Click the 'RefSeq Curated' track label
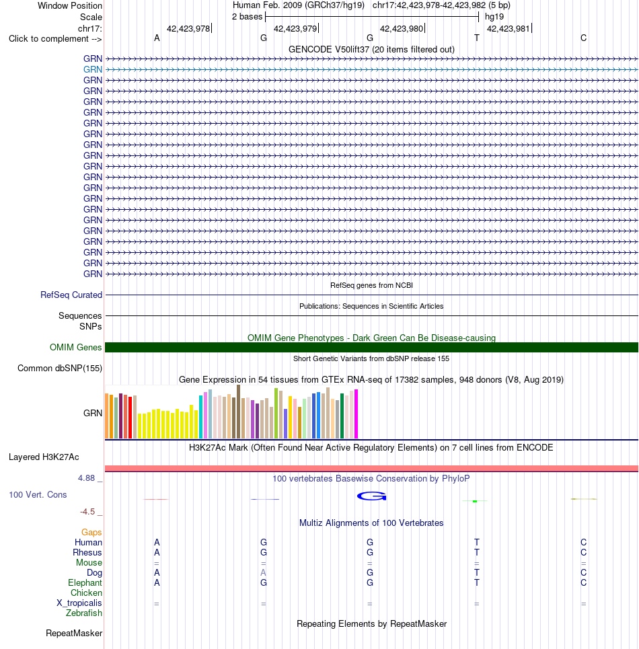The width and height of the screenshot is (639, 649). (x=71, y=295)
